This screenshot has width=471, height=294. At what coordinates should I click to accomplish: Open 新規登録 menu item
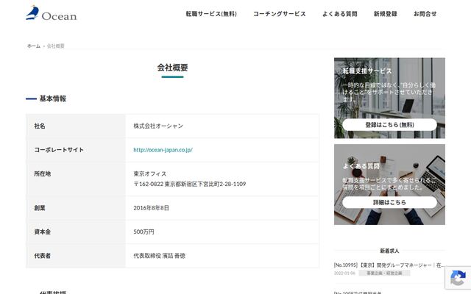point(386,14)
